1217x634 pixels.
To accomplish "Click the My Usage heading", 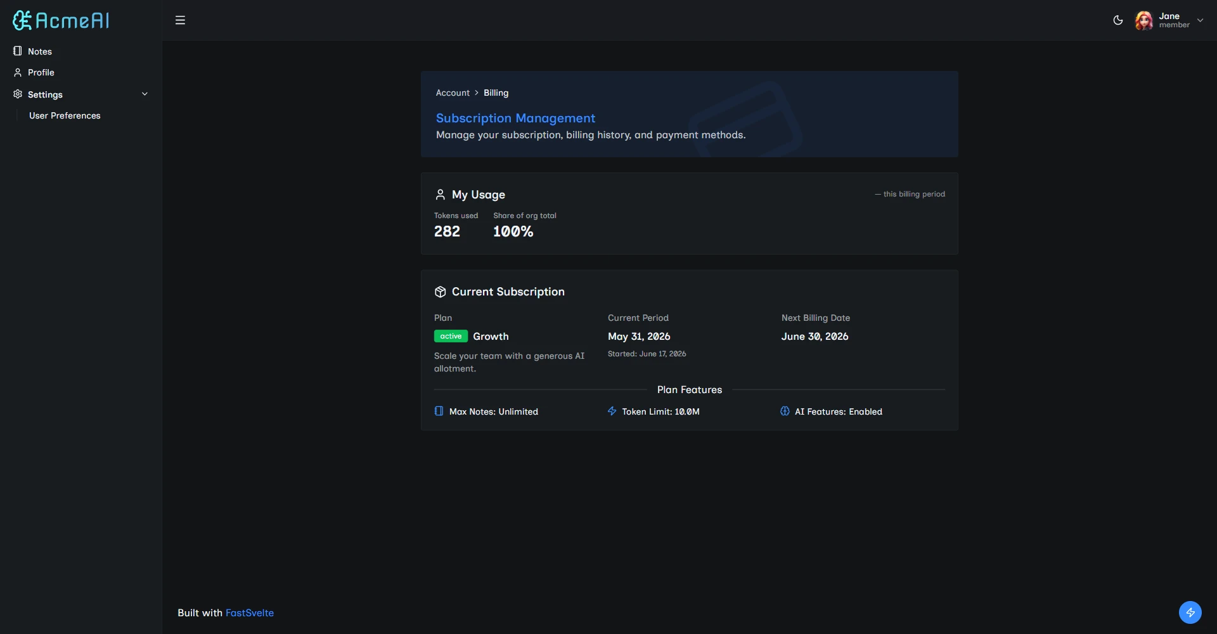I will tap(479, 195).
